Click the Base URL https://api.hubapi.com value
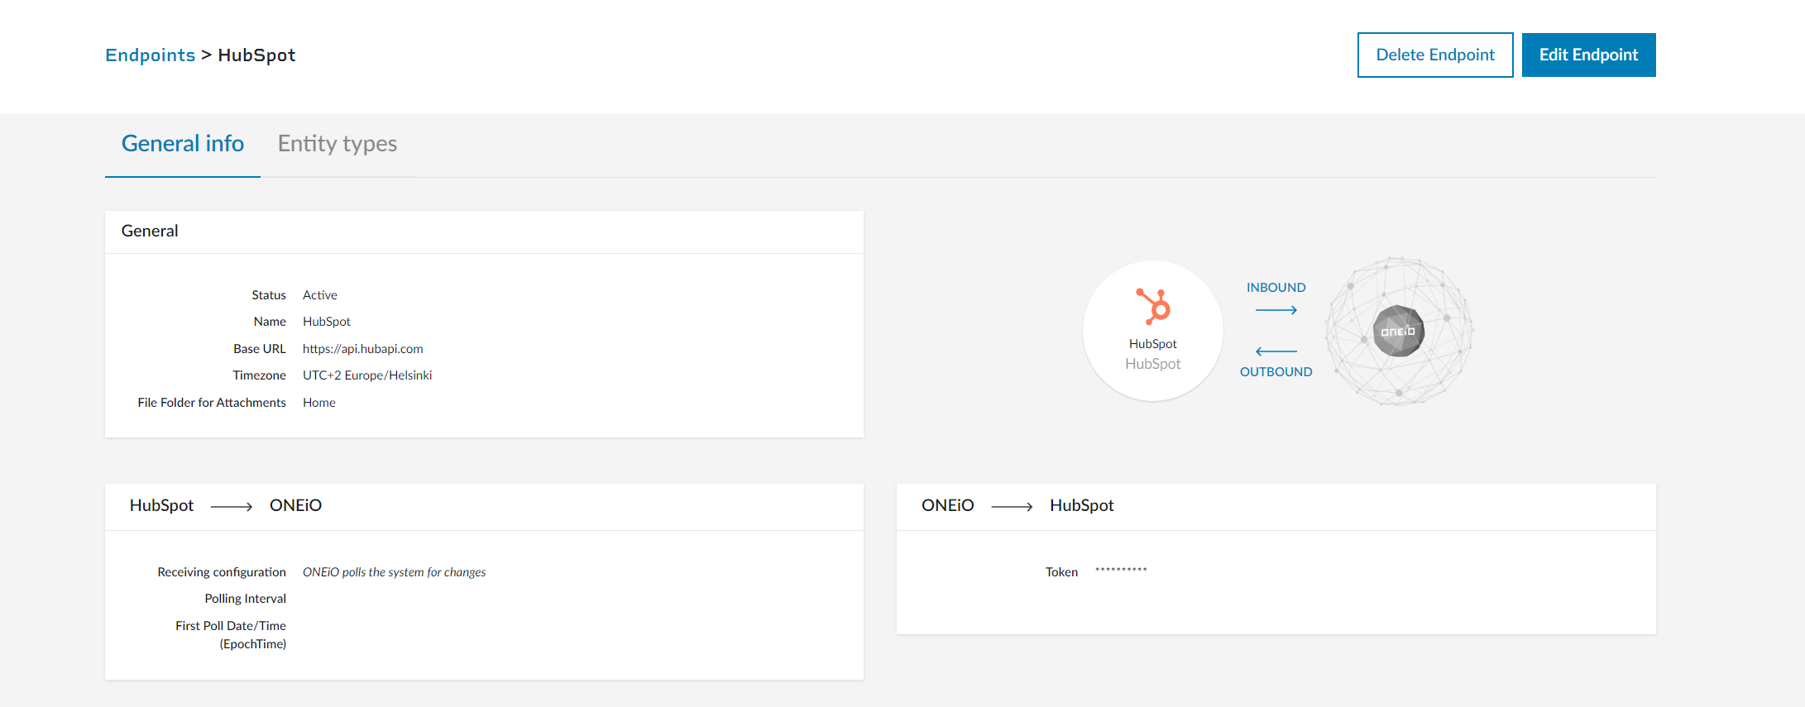 click(x=362, y=349)
